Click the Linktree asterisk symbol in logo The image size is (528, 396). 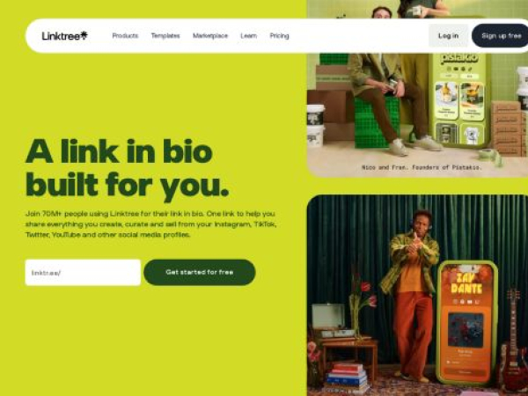point(84,34)
